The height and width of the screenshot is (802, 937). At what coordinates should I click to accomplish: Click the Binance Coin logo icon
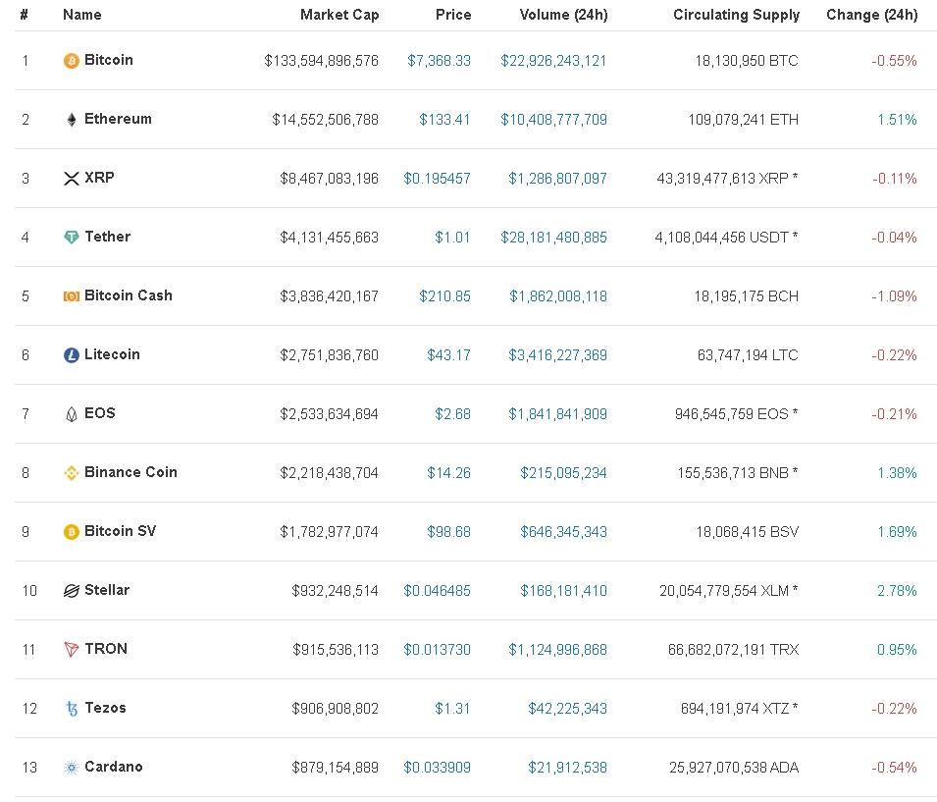pyautogui.click(x=71, y=473)
